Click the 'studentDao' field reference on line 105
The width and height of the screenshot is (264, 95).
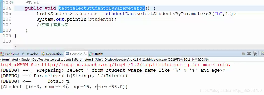tap(120, 14)
